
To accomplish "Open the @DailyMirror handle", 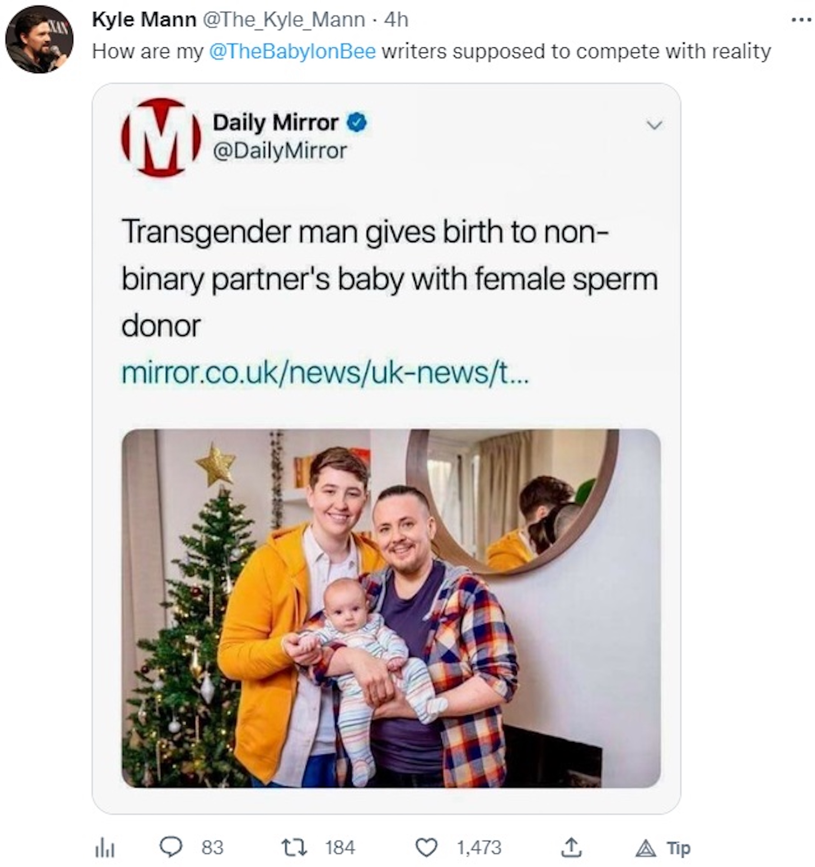I will pyautogui.click(x=280, y=151).
